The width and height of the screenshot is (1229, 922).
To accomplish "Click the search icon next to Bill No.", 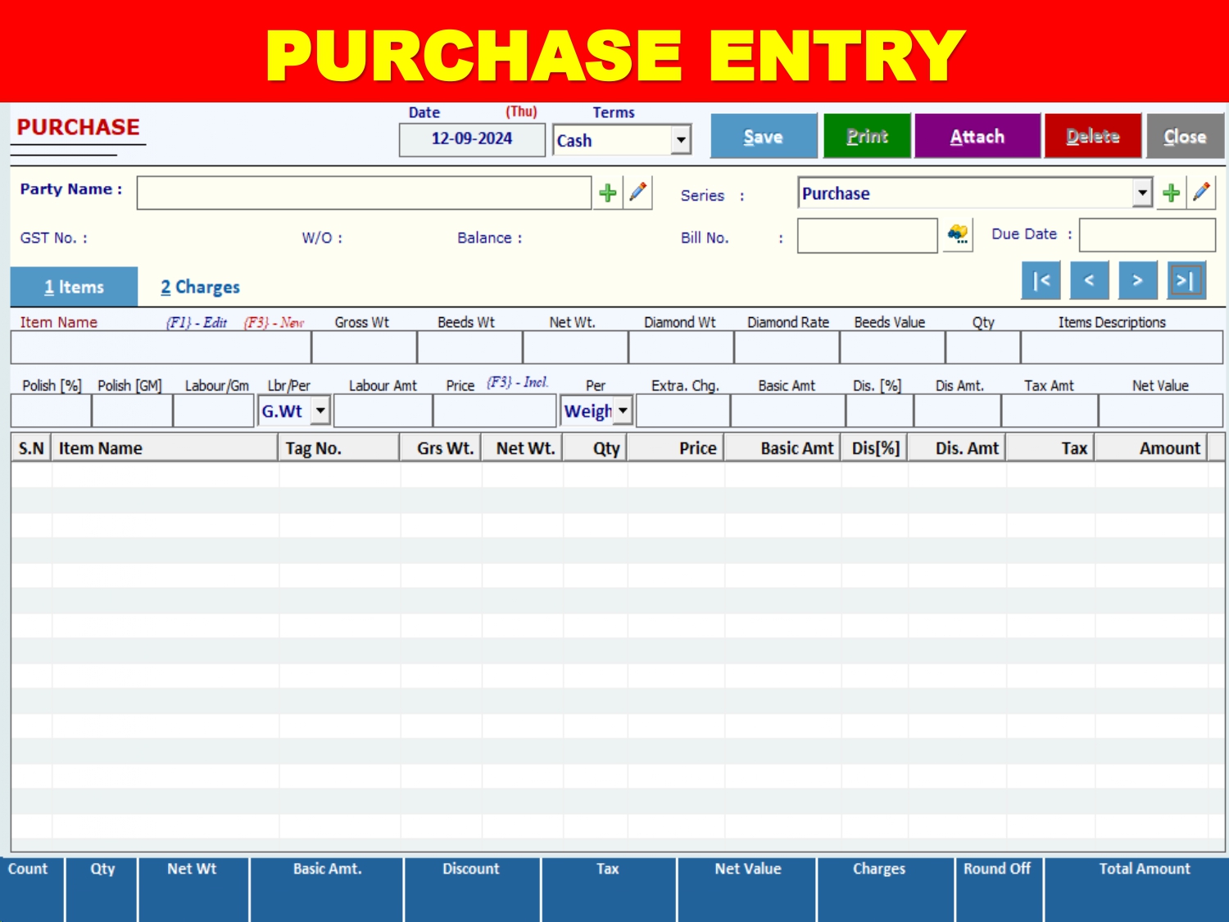I will click(957, 236).
